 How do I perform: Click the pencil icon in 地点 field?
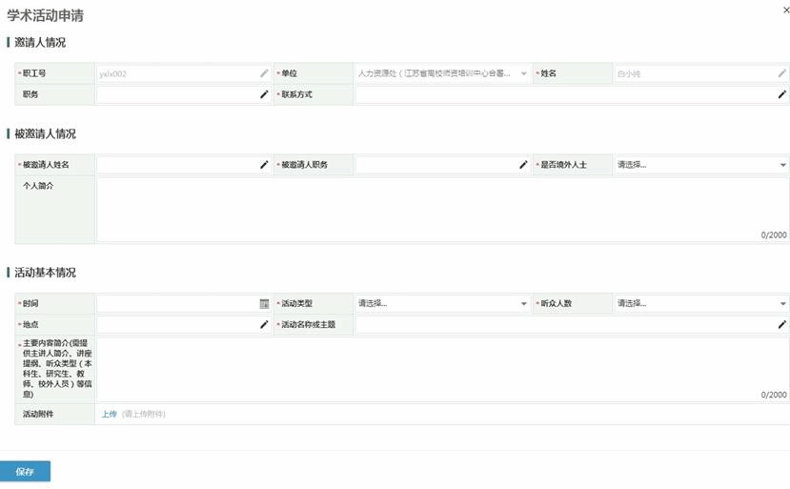tap(264, 325)
